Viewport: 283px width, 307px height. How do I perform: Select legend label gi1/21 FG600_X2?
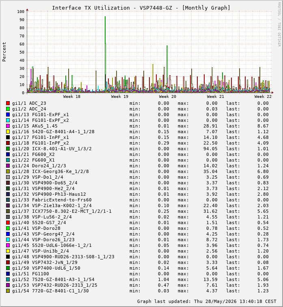(x=33, y=154)
